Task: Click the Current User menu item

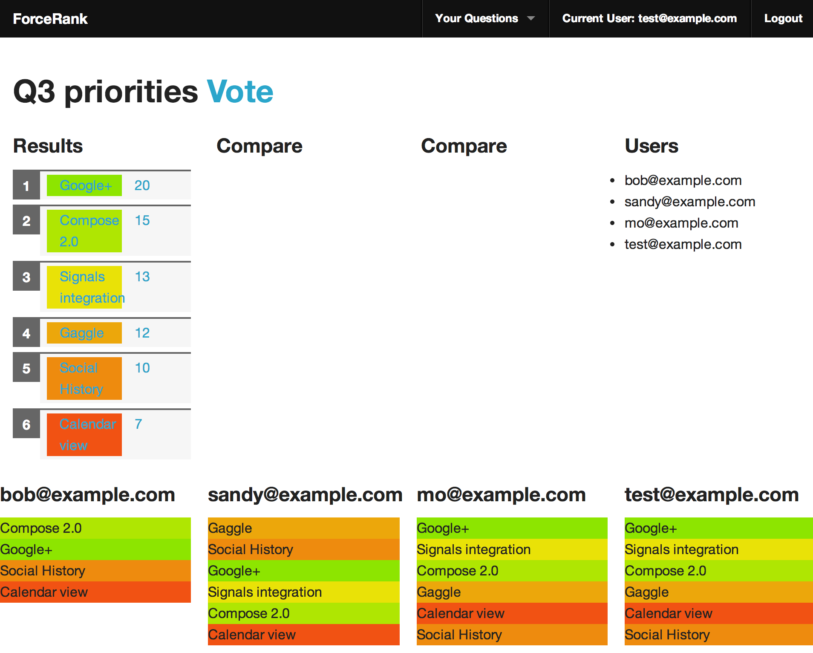Action: point(649,19)
